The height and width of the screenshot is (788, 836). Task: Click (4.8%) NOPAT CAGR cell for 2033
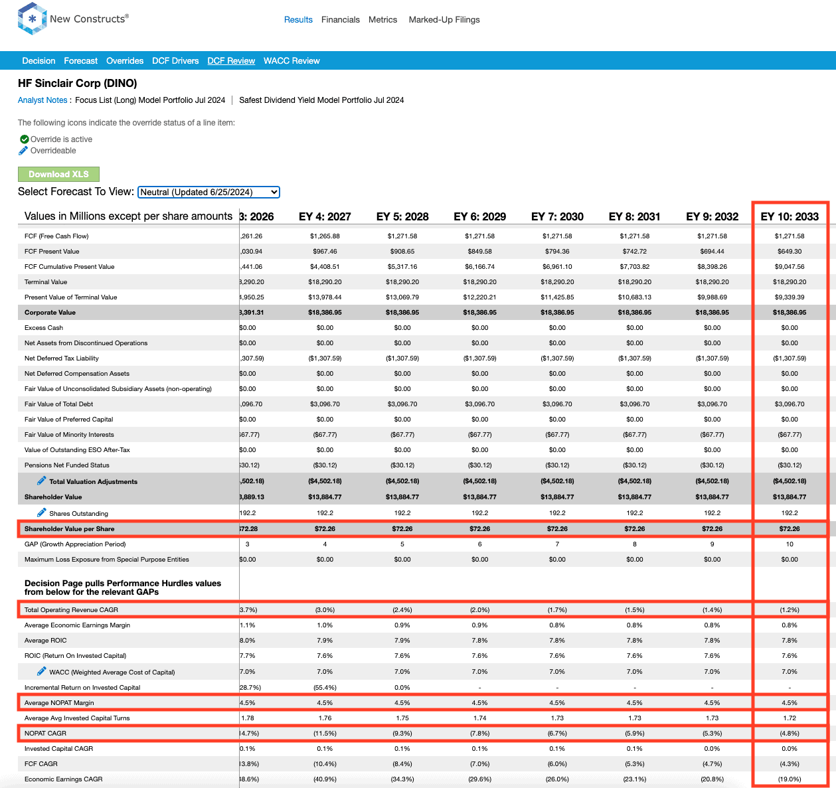pos(790,734)
